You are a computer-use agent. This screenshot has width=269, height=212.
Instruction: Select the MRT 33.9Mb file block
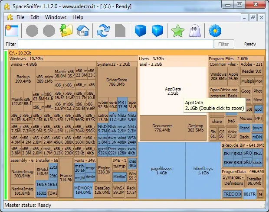(x=122, y=104)
